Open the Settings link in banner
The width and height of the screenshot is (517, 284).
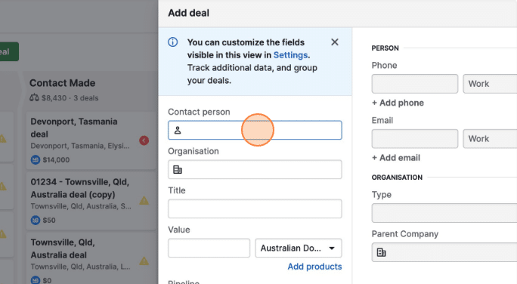point(290,55)
